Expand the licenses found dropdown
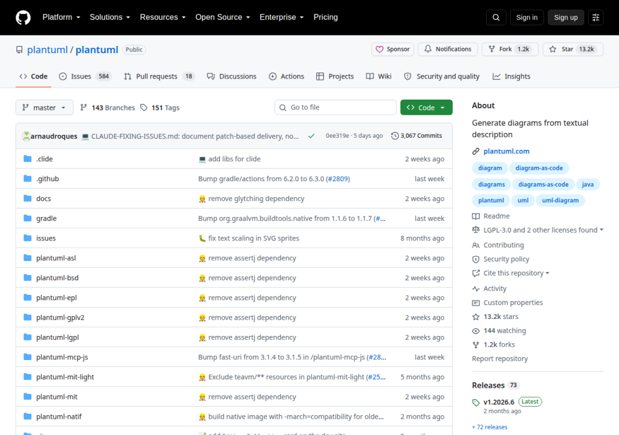The width and height of the screenshot is (619, 435). [601, 230]
